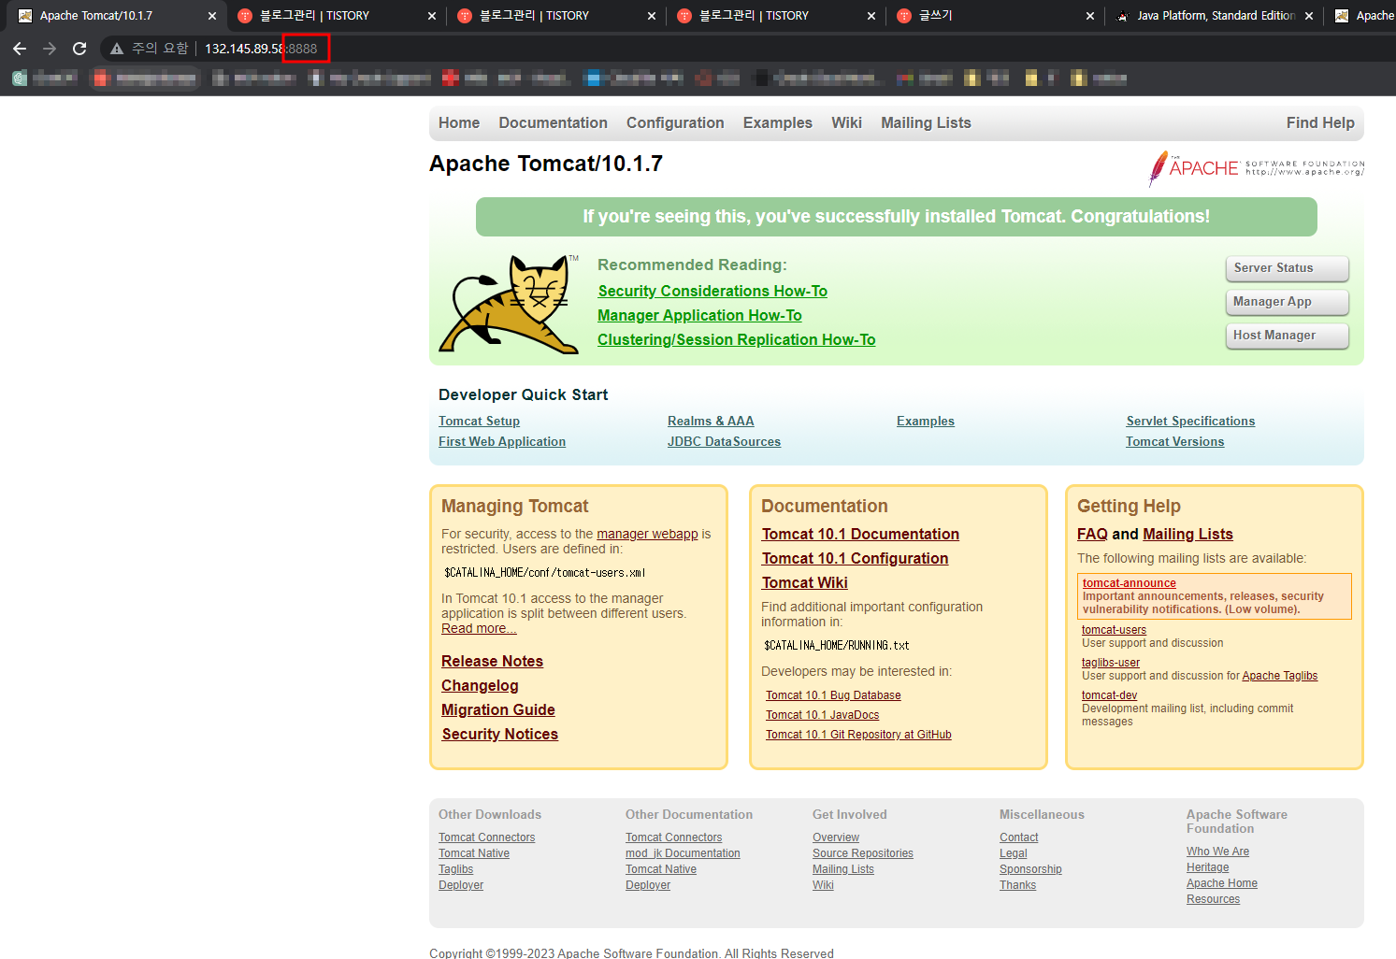Go back with the browser back arrow
Screen dimensions: 1396x959
point(20,49)
